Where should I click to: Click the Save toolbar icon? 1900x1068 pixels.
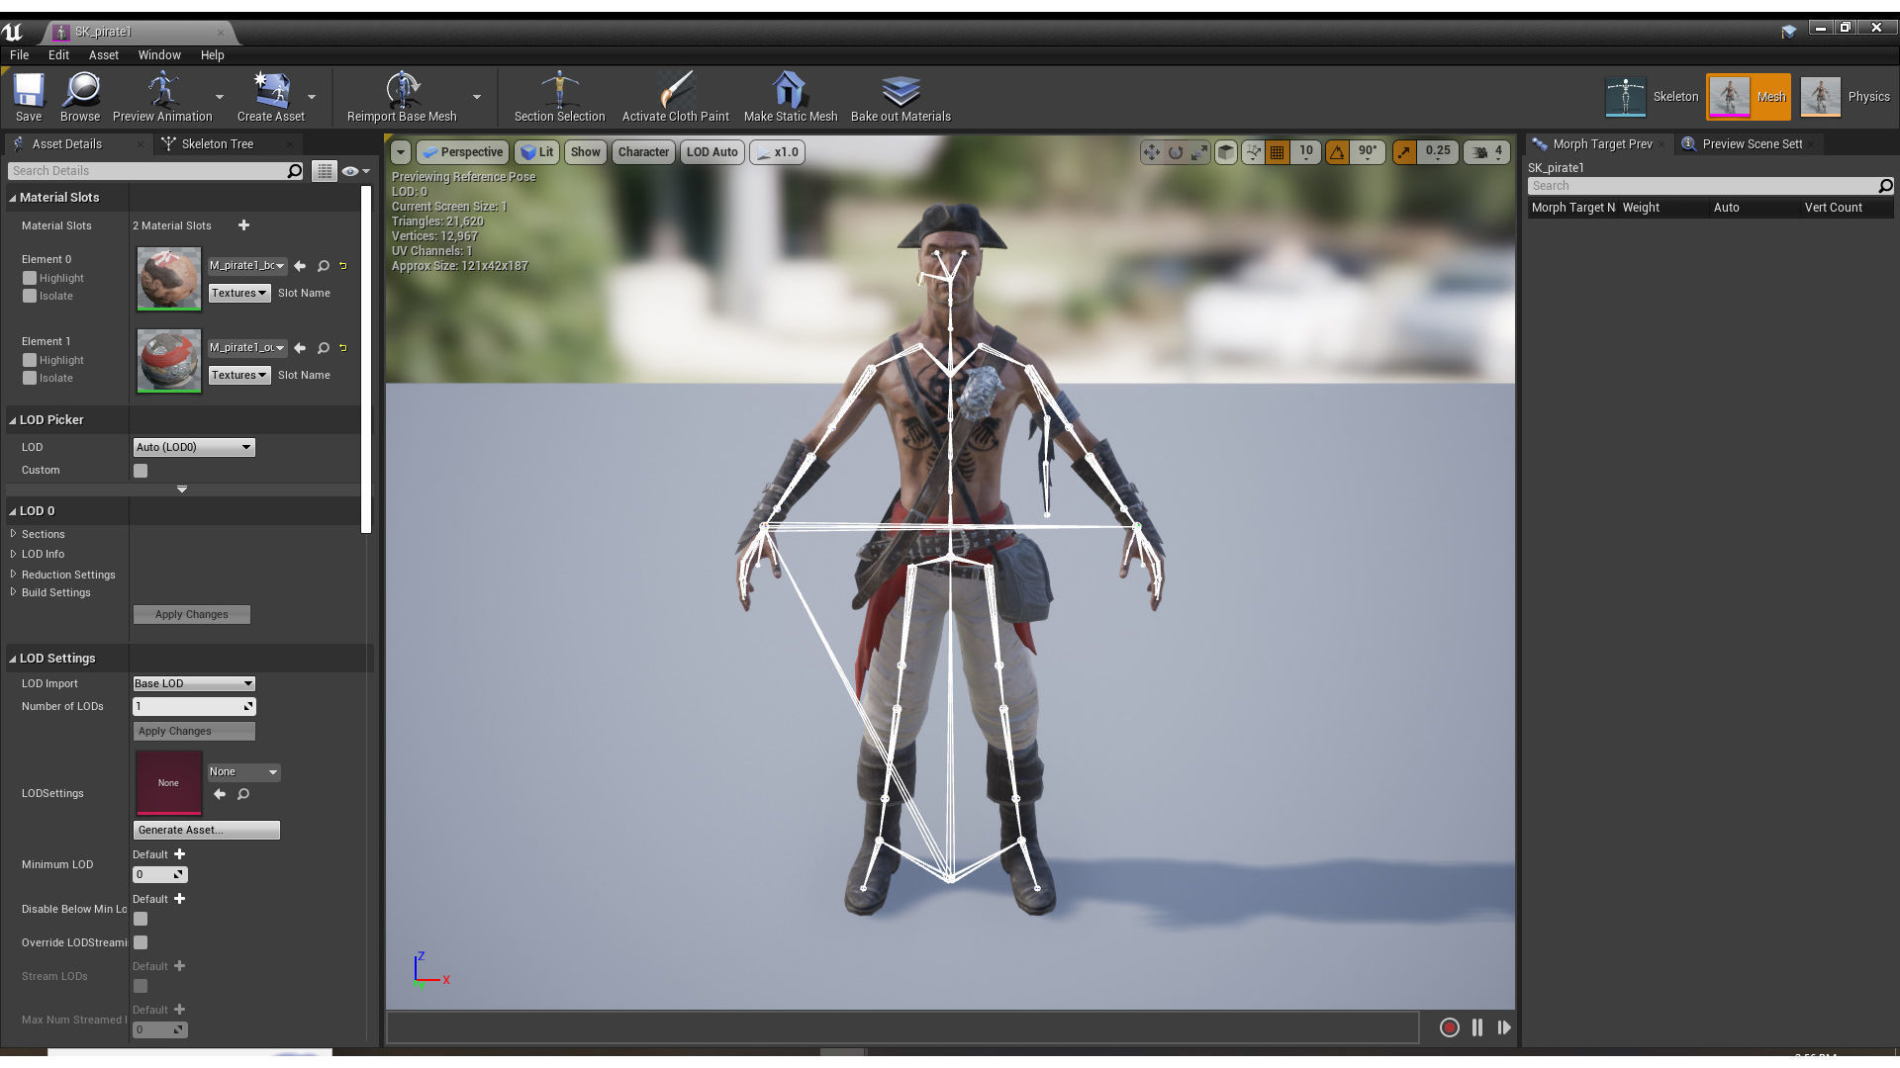tap(28, 96)
